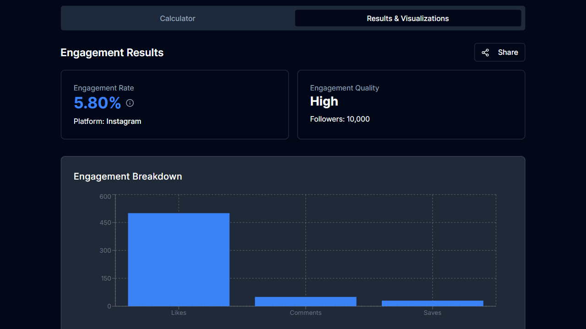This screenshot has height=329, width=586.
Task: Select the Results & Visualizations tab
Action: 408,18
